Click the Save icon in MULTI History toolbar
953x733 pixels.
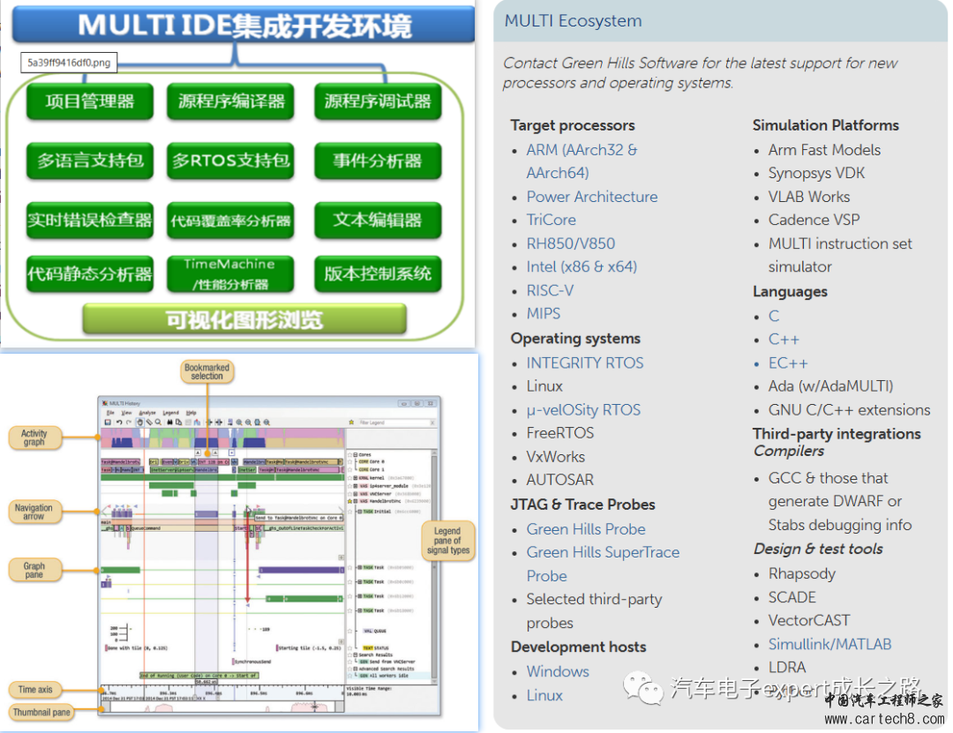[108, 422]
